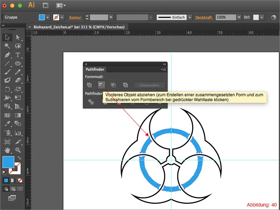Set paint mode to Color
Screen dimensions: 280x210
pos(6,181)
